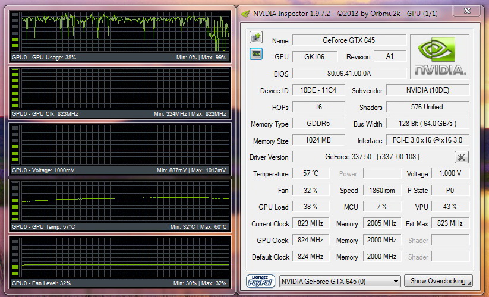Click the Fan Level graph in monitor window
Image resolution: width=489 pixels, height=297 pixels.
pos(125,258)
